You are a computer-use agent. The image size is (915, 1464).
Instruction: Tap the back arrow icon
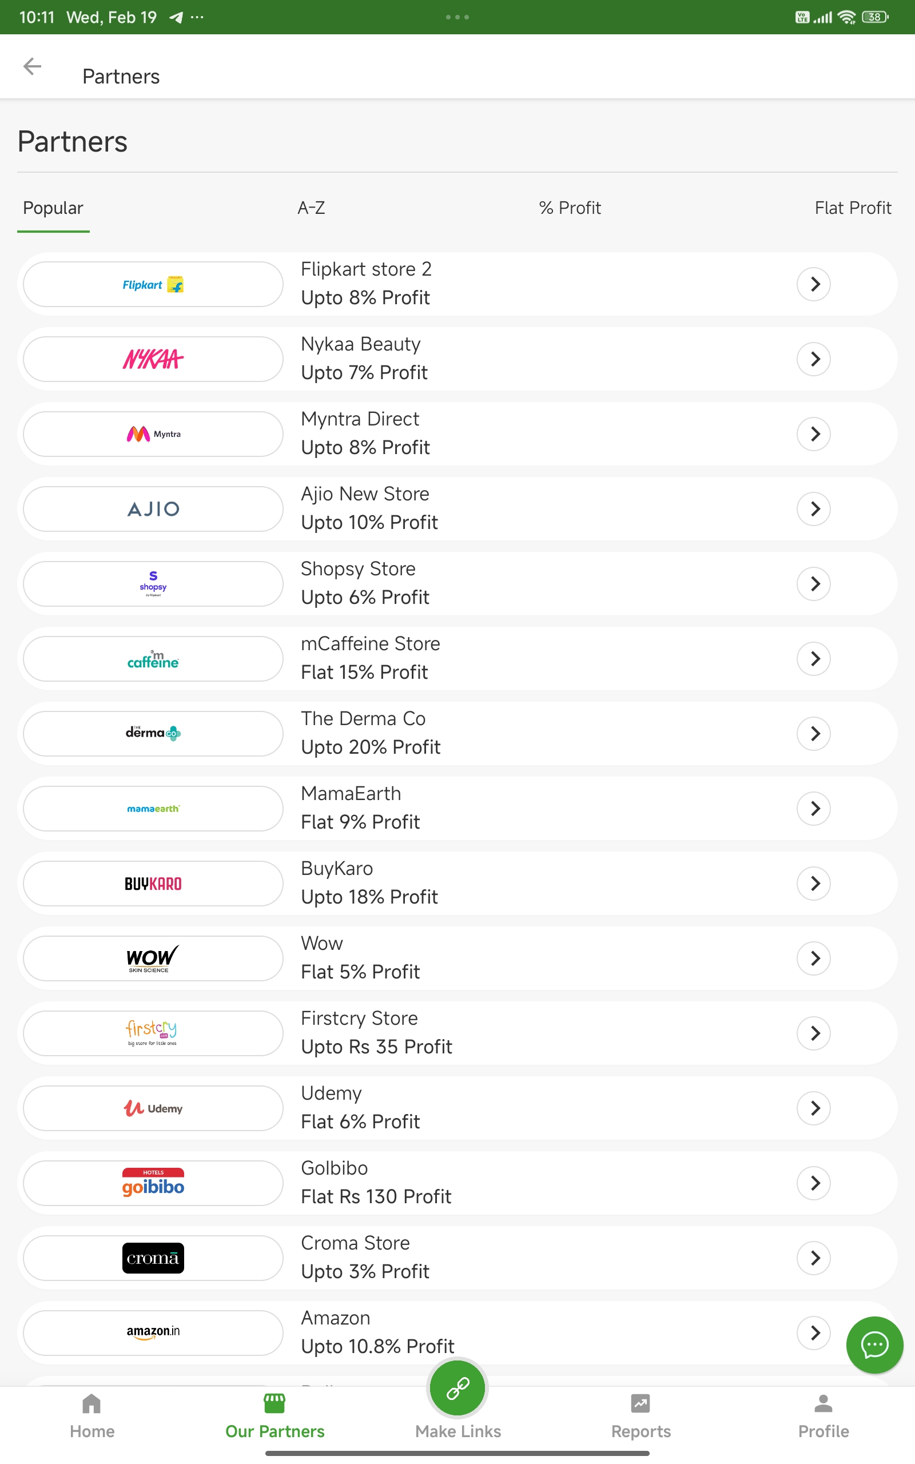click(32, 66)
